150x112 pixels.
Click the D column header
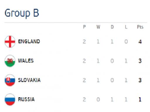[x=112, y=27]
